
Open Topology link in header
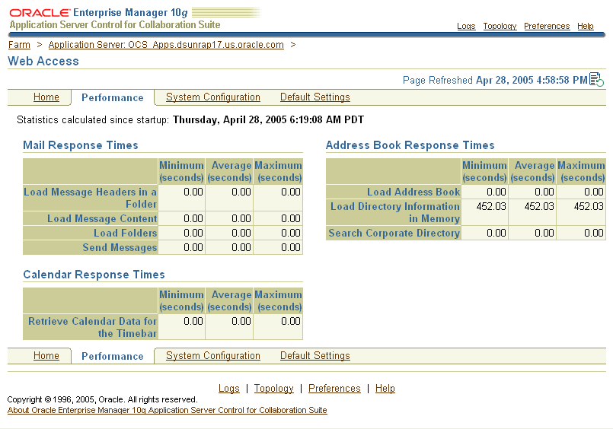pos(500,26)
